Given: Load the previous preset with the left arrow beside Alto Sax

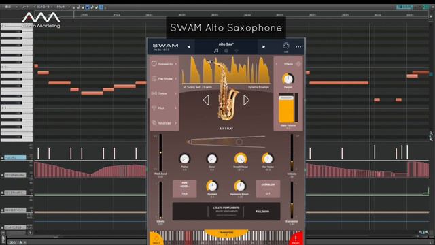Looking at the screenshot, I should click(189, 47).
